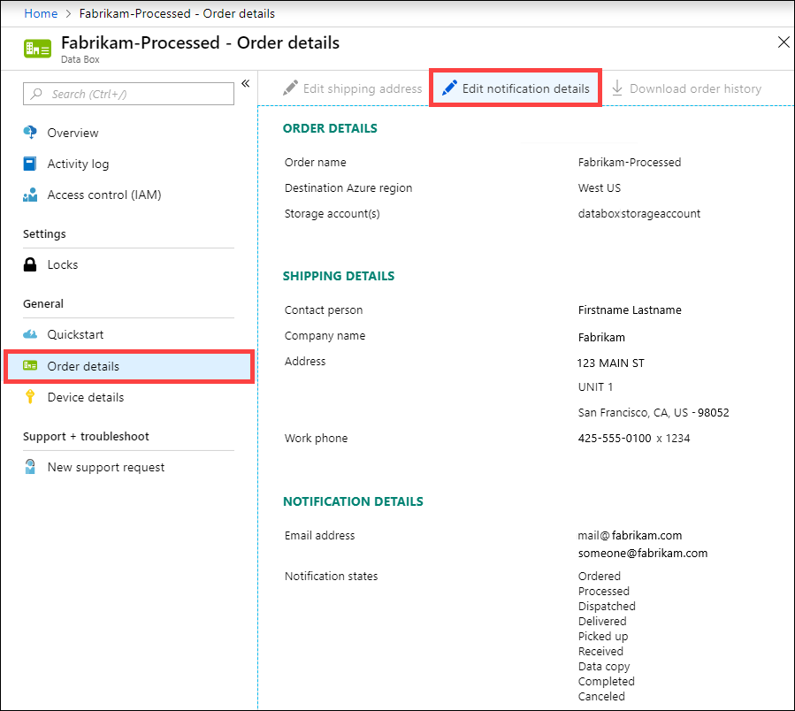Click Download order history
Image resolution: width=795 pixels, height=711 pixels.
tap(687, 88)
